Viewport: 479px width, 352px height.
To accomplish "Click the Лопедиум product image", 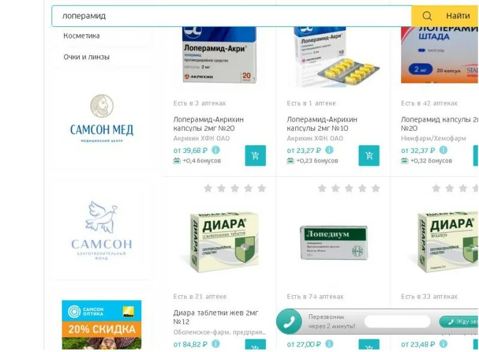I will click(x=334, y=243).
